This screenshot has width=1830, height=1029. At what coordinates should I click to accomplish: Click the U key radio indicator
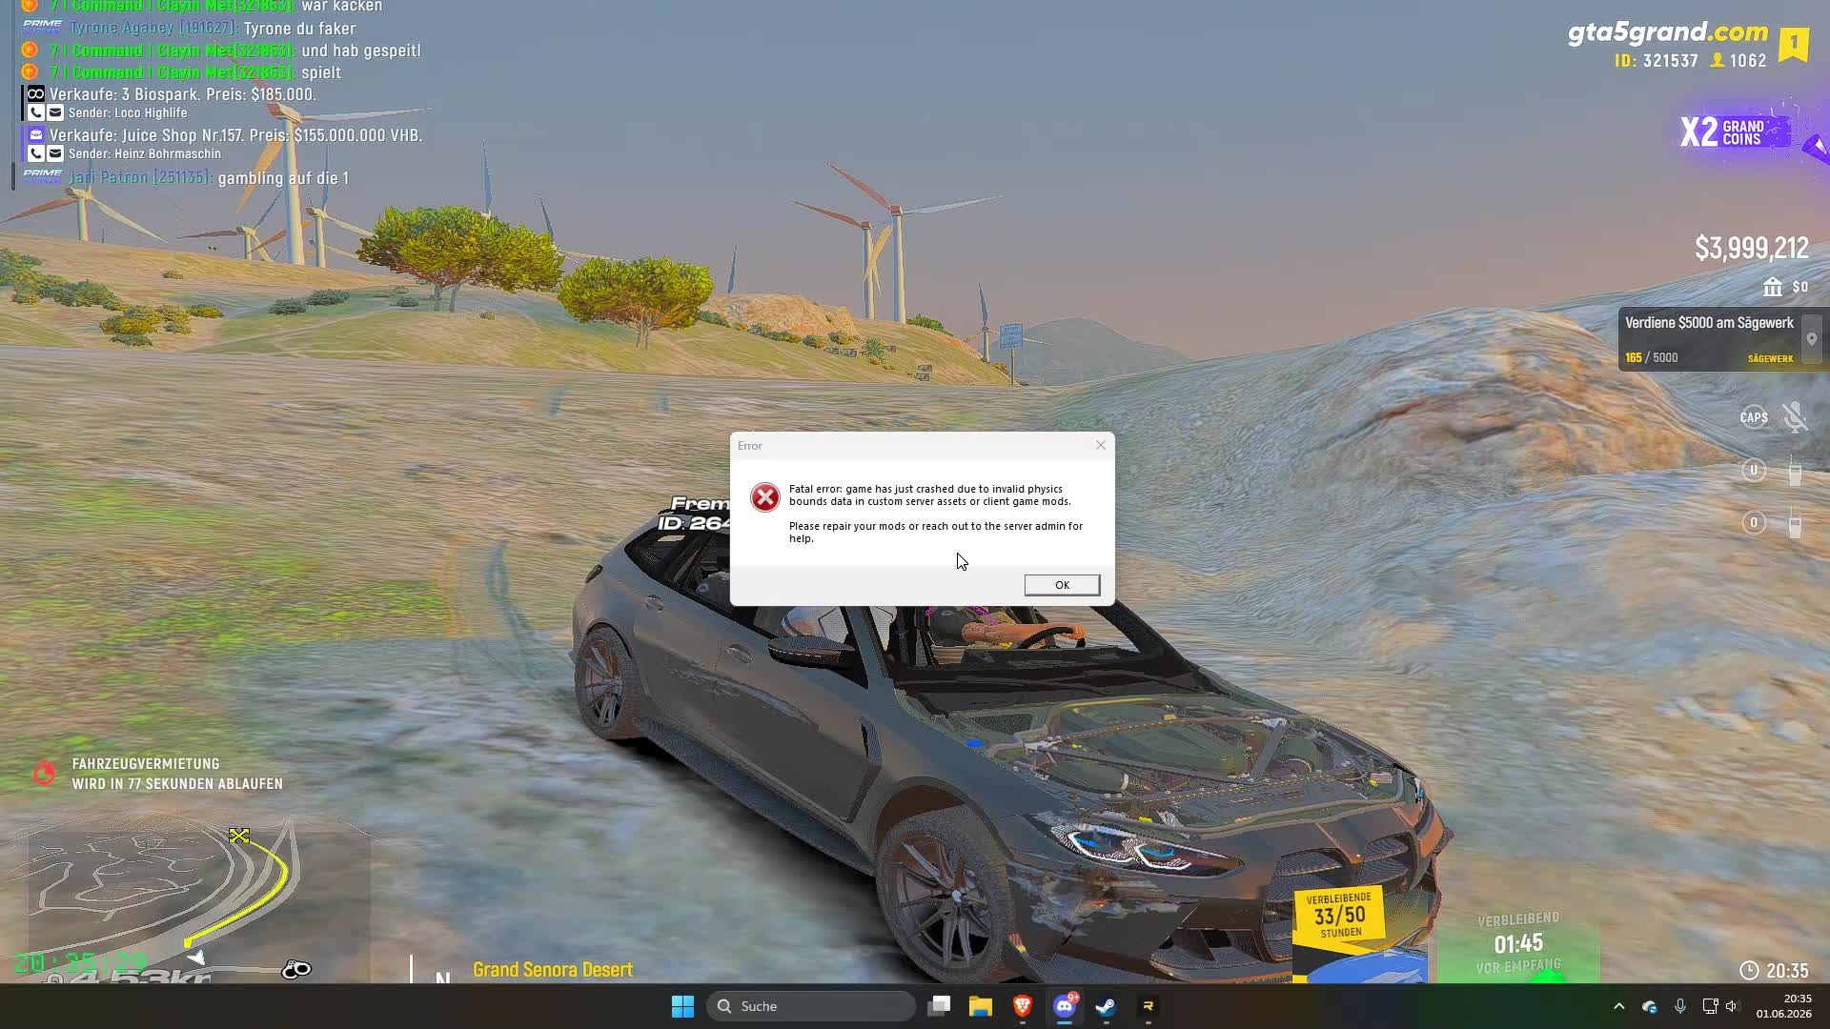1754,470
